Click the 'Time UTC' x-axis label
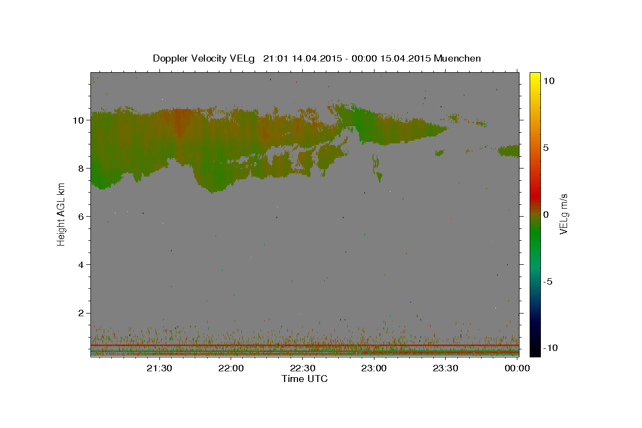Viewport: 642px width, 428px height. tap(304, 379)
